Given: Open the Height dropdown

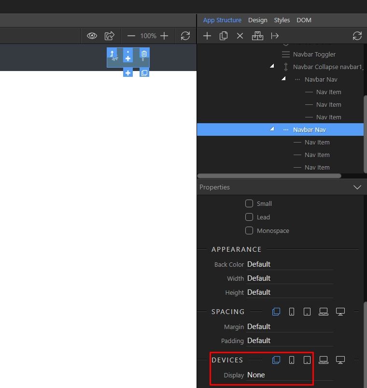Looking at the screenshot, I should pyautogui.click(x=290, y=292).
